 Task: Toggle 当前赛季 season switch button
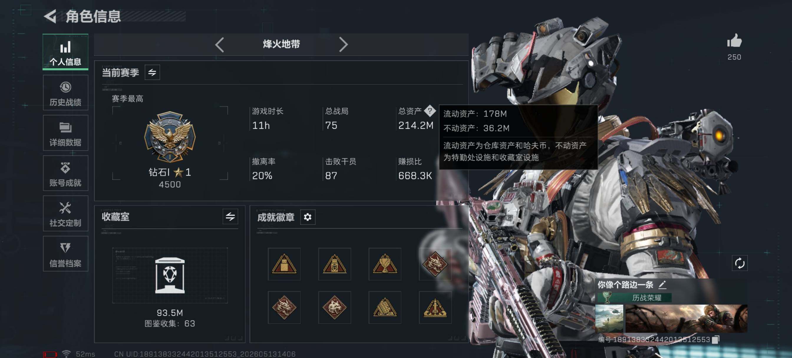tap(152, 72)
